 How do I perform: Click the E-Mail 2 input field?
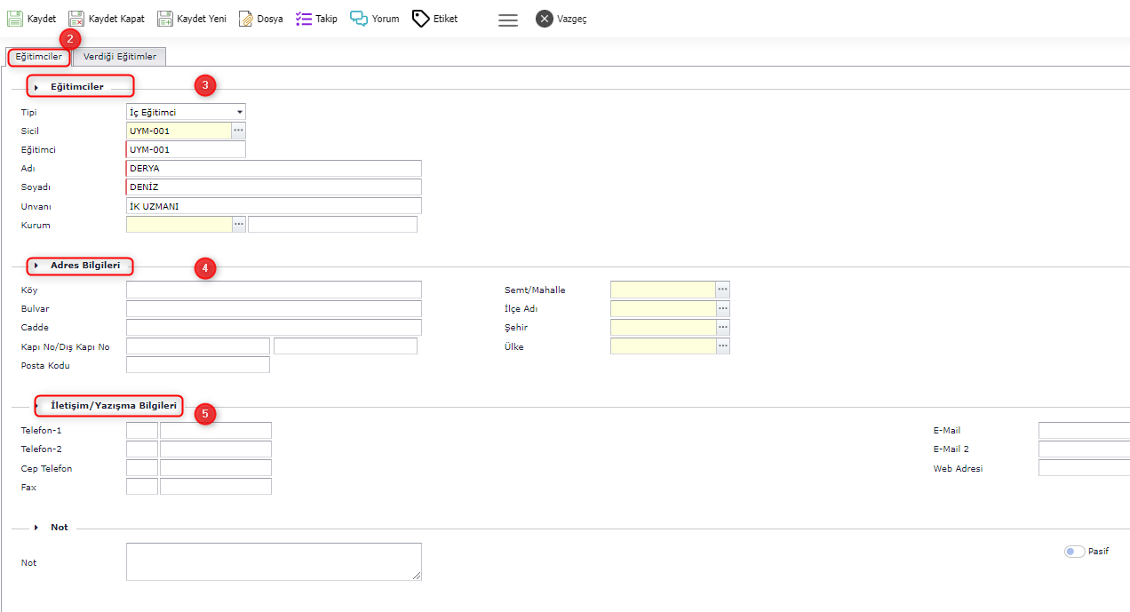(x=1084, y=449)
